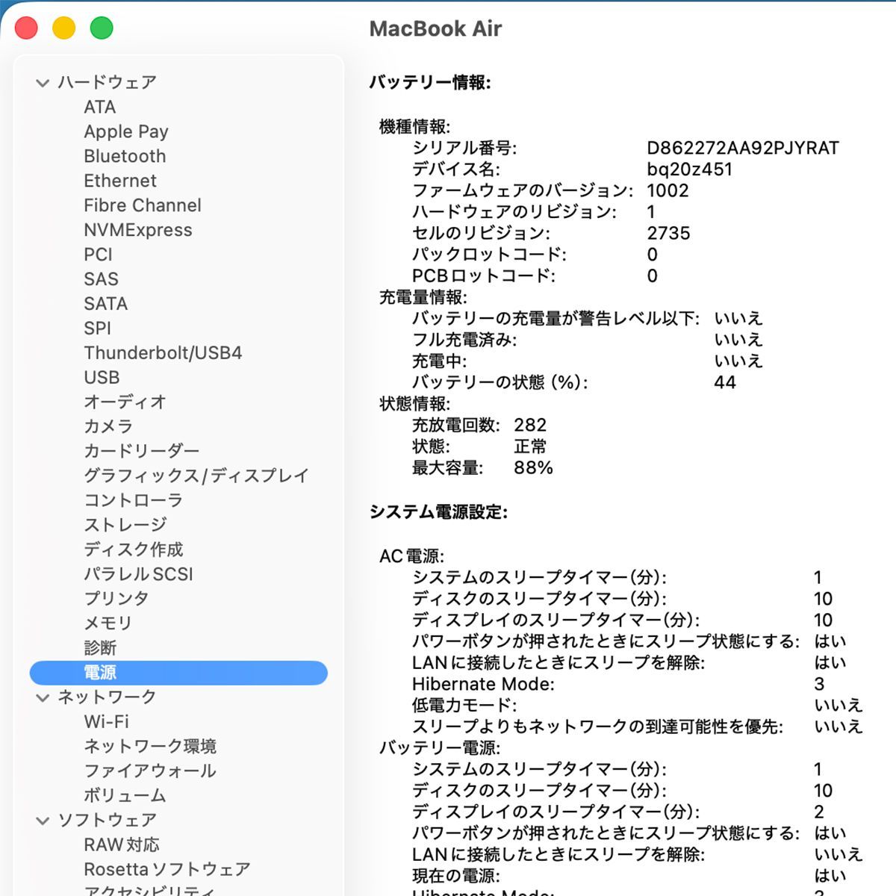Screen dimensions: 896x896
Task: Click the highlighted 電源 sidebar item
Action: tap(178, 673)
